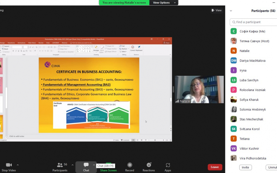277x173 pixels.
Task: Expand chat options caret above Chat
Action: [x=94, y=165]
